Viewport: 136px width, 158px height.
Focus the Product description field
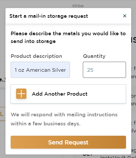pyautogui.click(x=40, y=70)
